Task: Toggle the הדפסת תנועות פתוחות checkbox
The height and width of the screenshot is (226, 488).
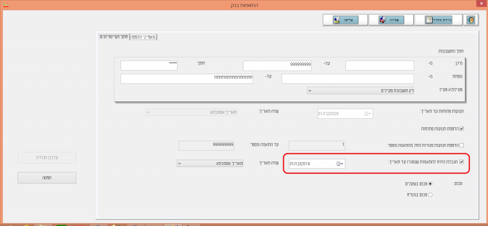Action: coord(461,129)
